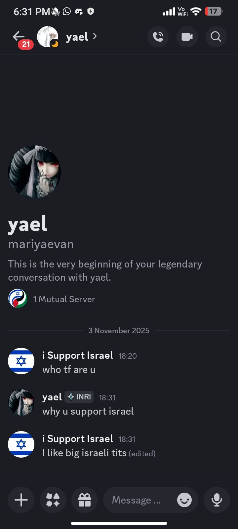The width and height of the screenshot is (238, 529).
Task: Tap the Israel flag avatar of last message
Action: 21,444
